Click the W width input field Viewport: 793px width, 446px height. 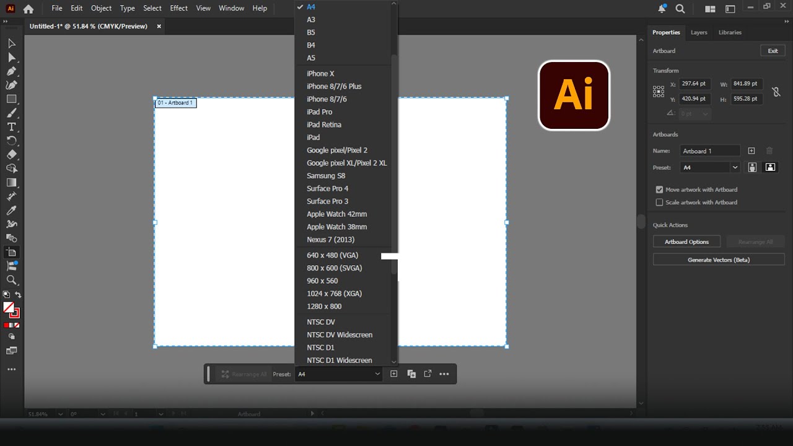point(747,84)
